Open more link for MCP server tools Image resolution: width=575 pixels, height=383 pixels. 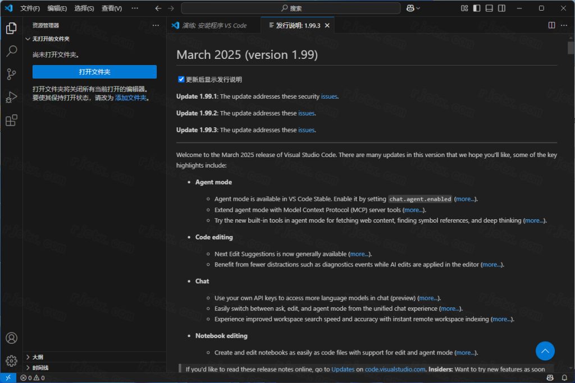[x=414, y=210]
